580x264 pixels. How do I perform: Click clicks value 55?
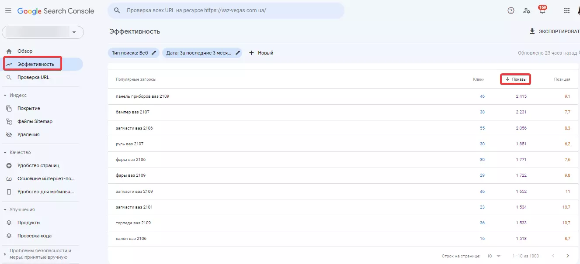tap(482, 128)
